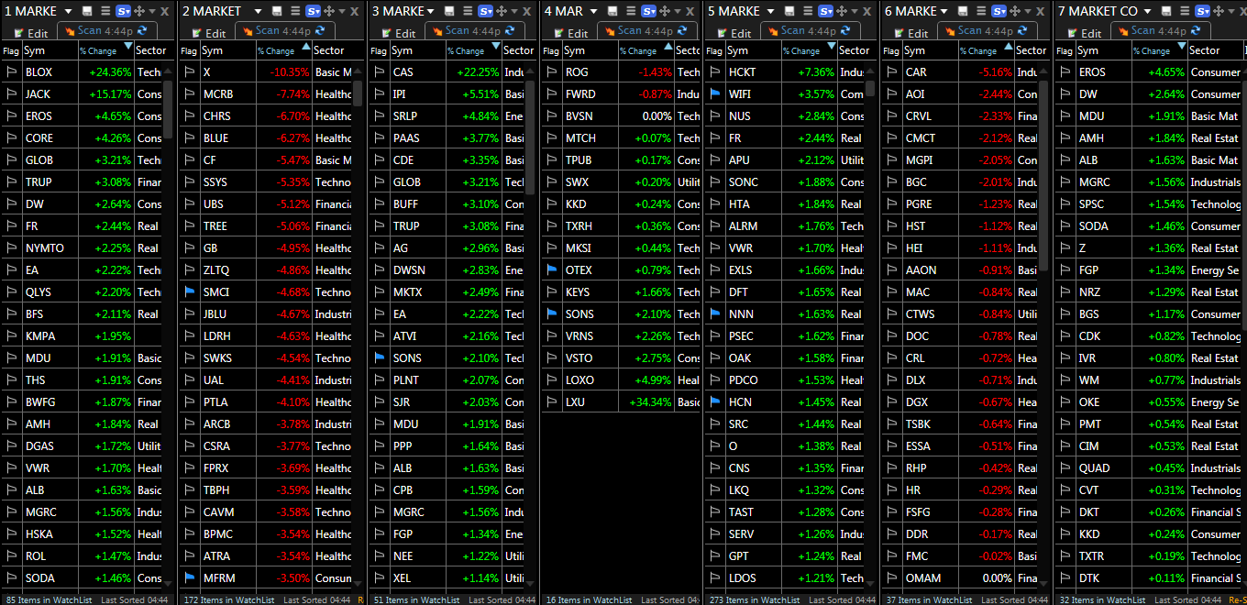
Task: Click the blue S symbol-link icon in panel 1
Action: [125, 11]
